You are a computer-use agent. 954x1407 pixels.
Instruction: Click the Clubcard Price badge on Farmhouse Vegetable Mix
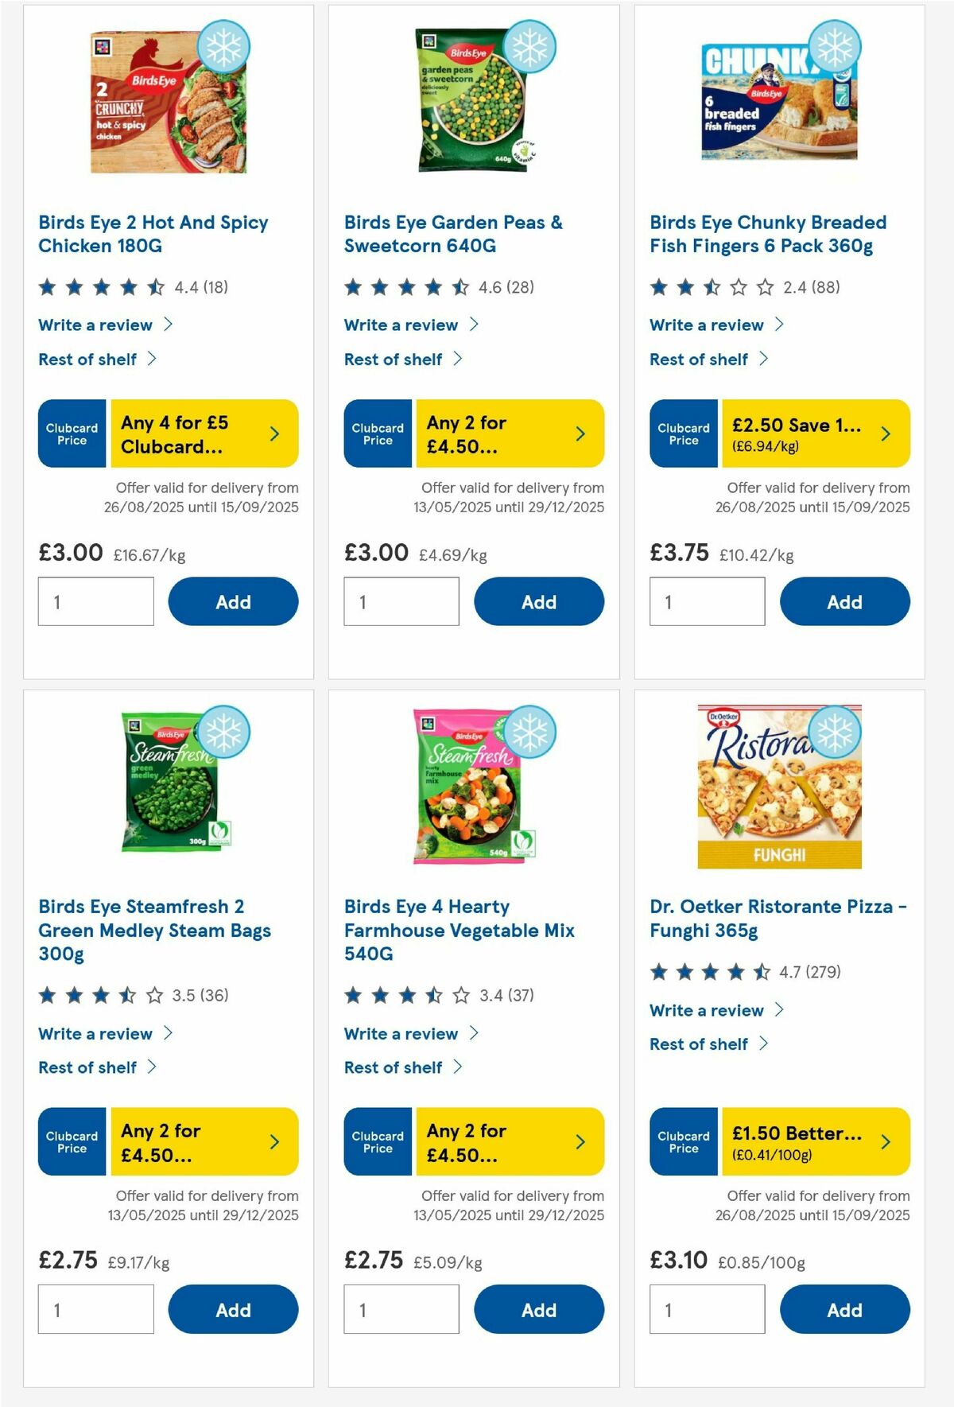(x=377, y=1142)
